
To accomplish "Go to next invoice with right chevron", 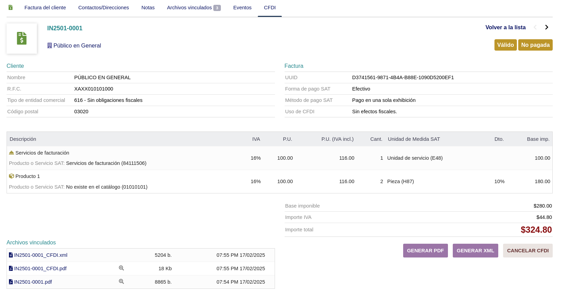I will click(546, 27).
